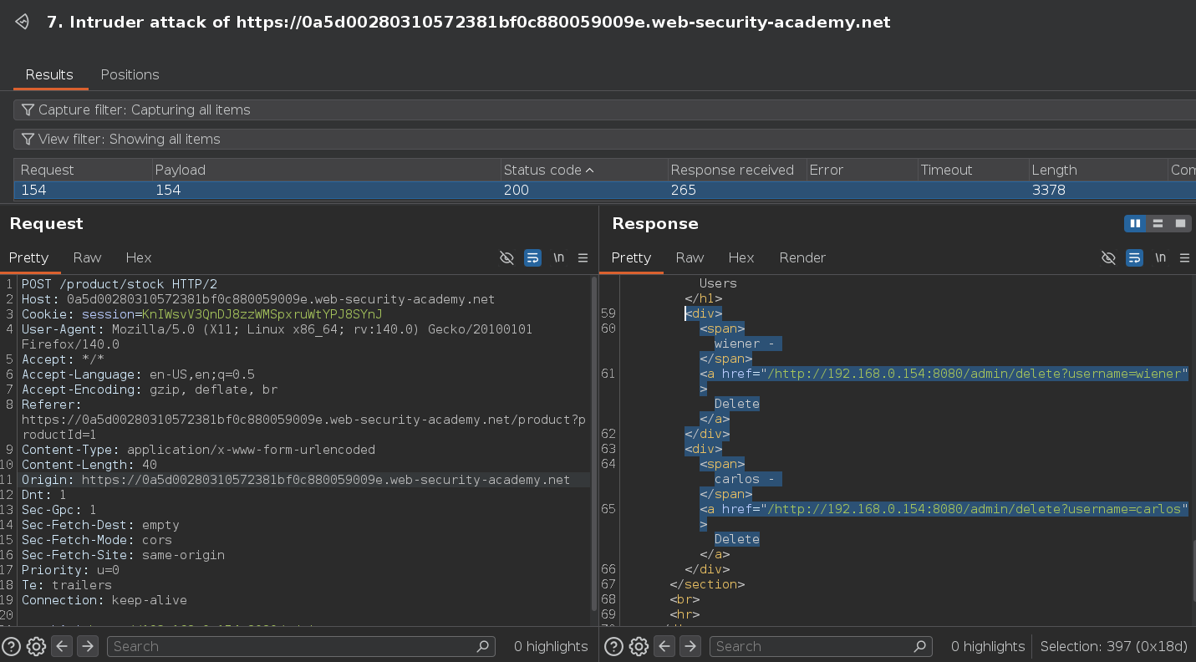The height and width of the screenshot is (662, 1196).
Task: Select the Response panel Hex tab
Action: pyautogui.click(x=741, y=257)
